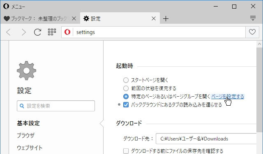Enable the ダウンロードする前にファイルの保存先を確認する checkbox
This screenshot has height=154, width=263.
click(126, 151)
